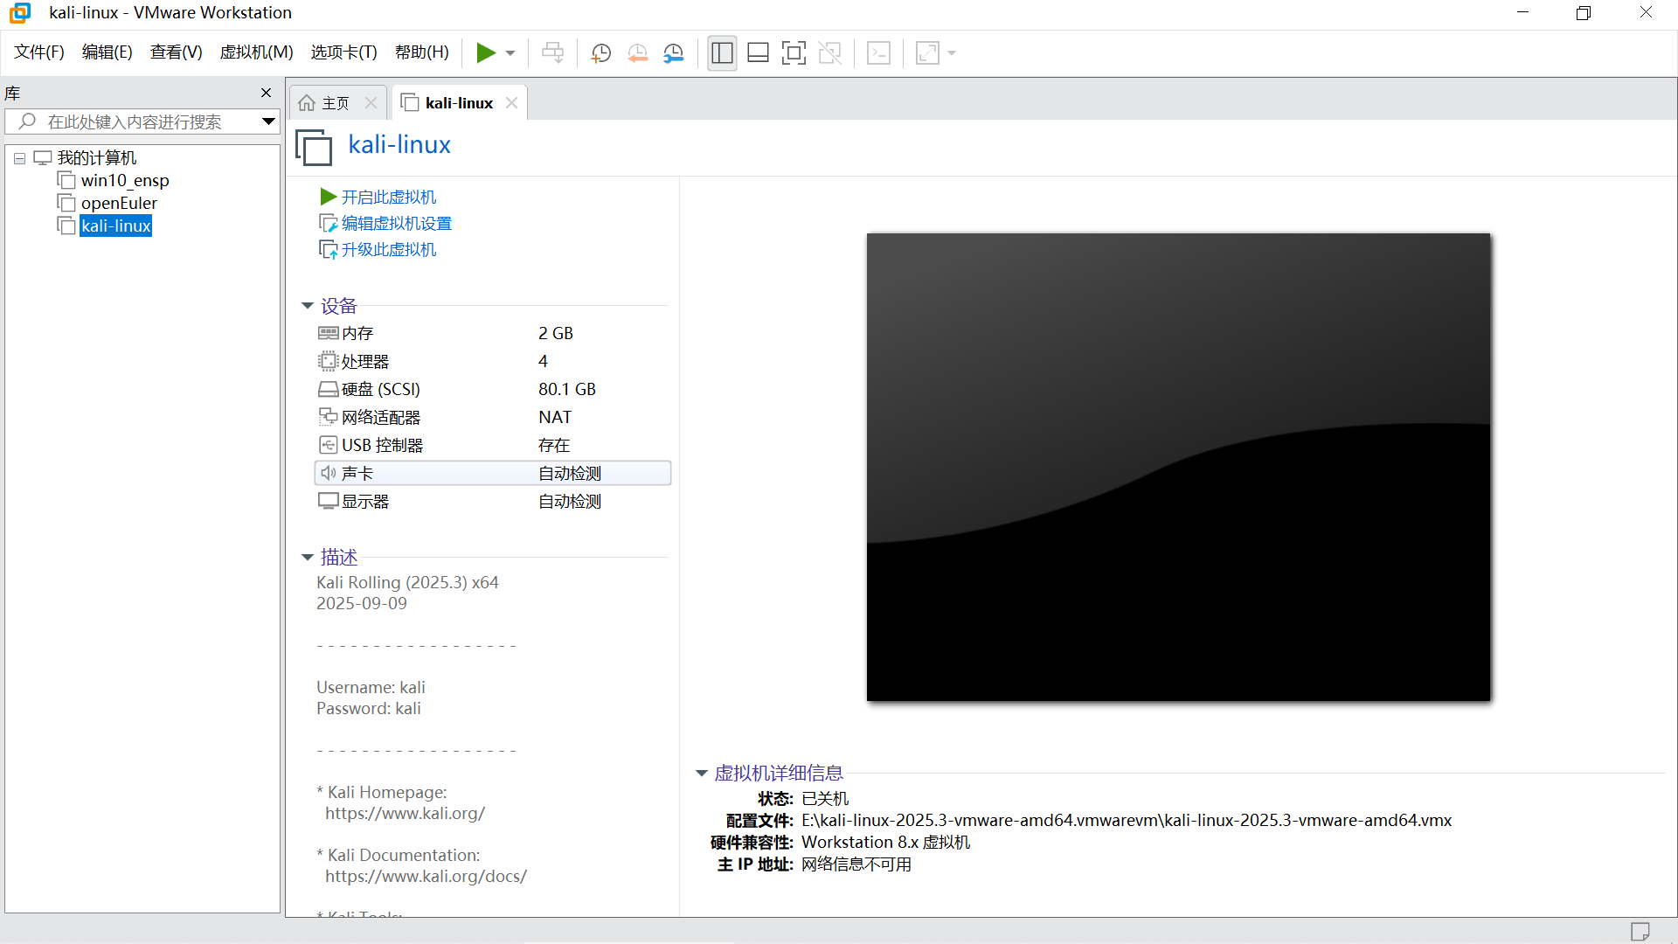Click the take snapshot clock icon
Image resolution: width=1678 pixels, height=944 pixels.
pyautogui.click(x=600, y=53)
